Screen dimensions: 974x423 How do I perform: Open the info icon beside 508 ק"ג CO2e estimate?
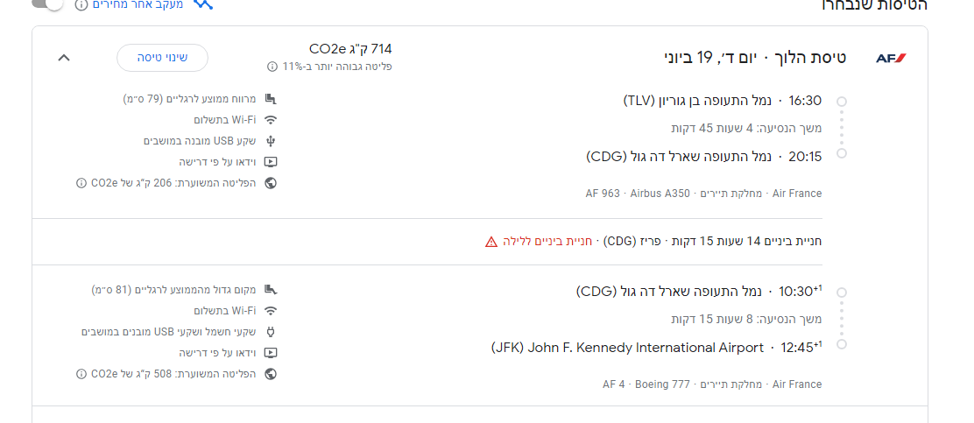click(81, 374)
